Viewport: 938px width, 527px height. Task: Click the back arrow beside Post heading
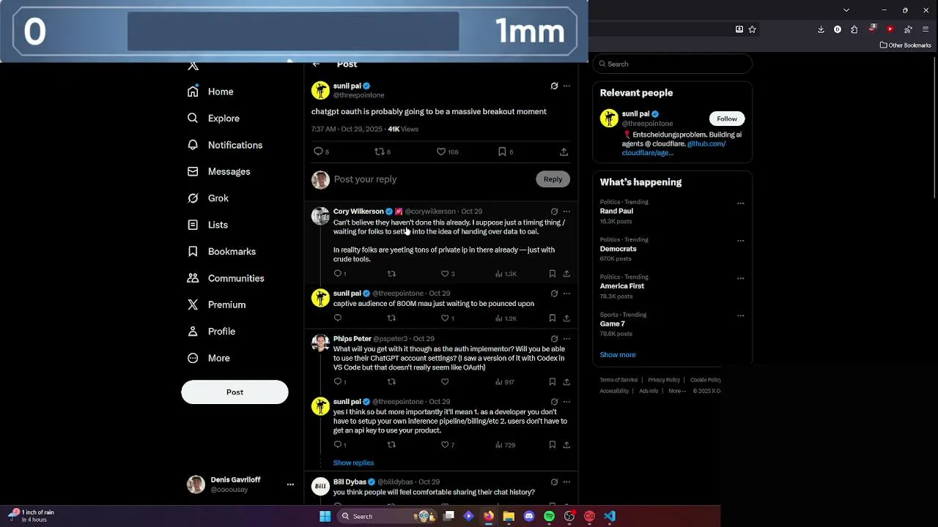click(316, 64)
